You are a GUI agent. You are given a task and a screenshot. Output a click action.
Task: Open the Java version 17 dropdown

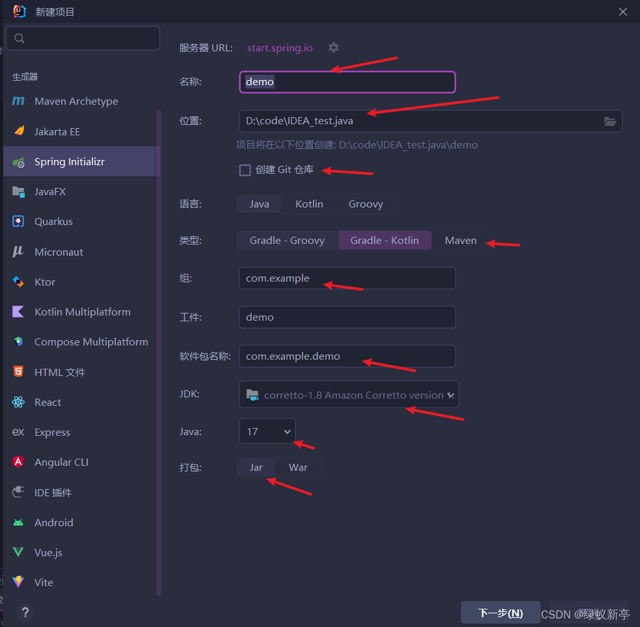tap(267, 431)
